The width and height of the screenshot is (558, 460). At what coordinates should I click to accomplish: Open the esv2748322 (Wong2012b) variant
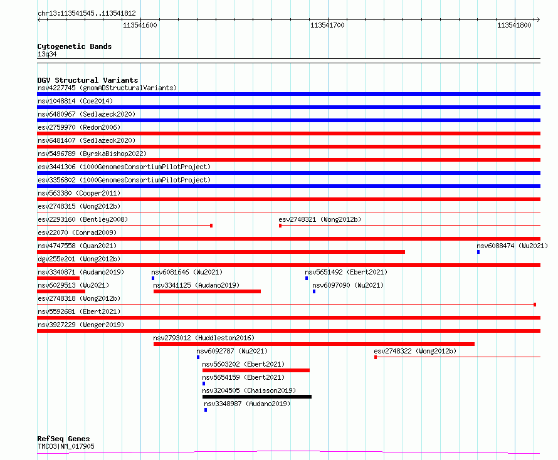tap(415, 351)
